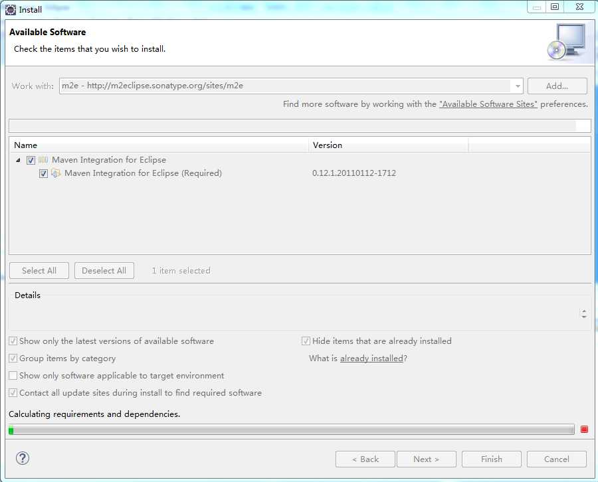Image resolution: width=598 pixels, height=482 pixels.
Task: Toggle Contact all update sites checkbox
Action: click(13, 393)
